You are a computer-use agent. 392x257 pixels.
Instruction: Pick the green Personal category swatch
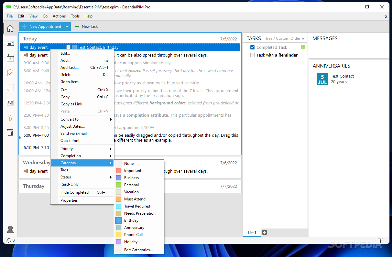pos(119,185)
